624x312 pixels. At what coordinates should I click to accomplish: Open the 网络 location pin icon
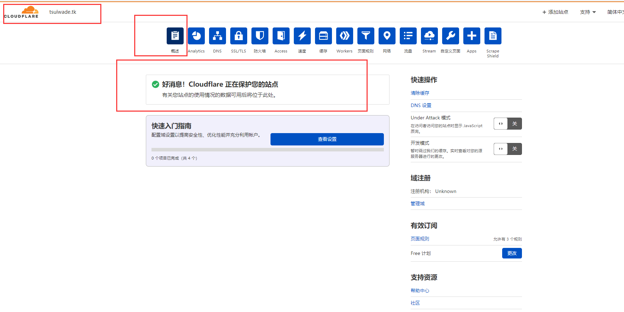pyautogui.click(x=387, y=36)
